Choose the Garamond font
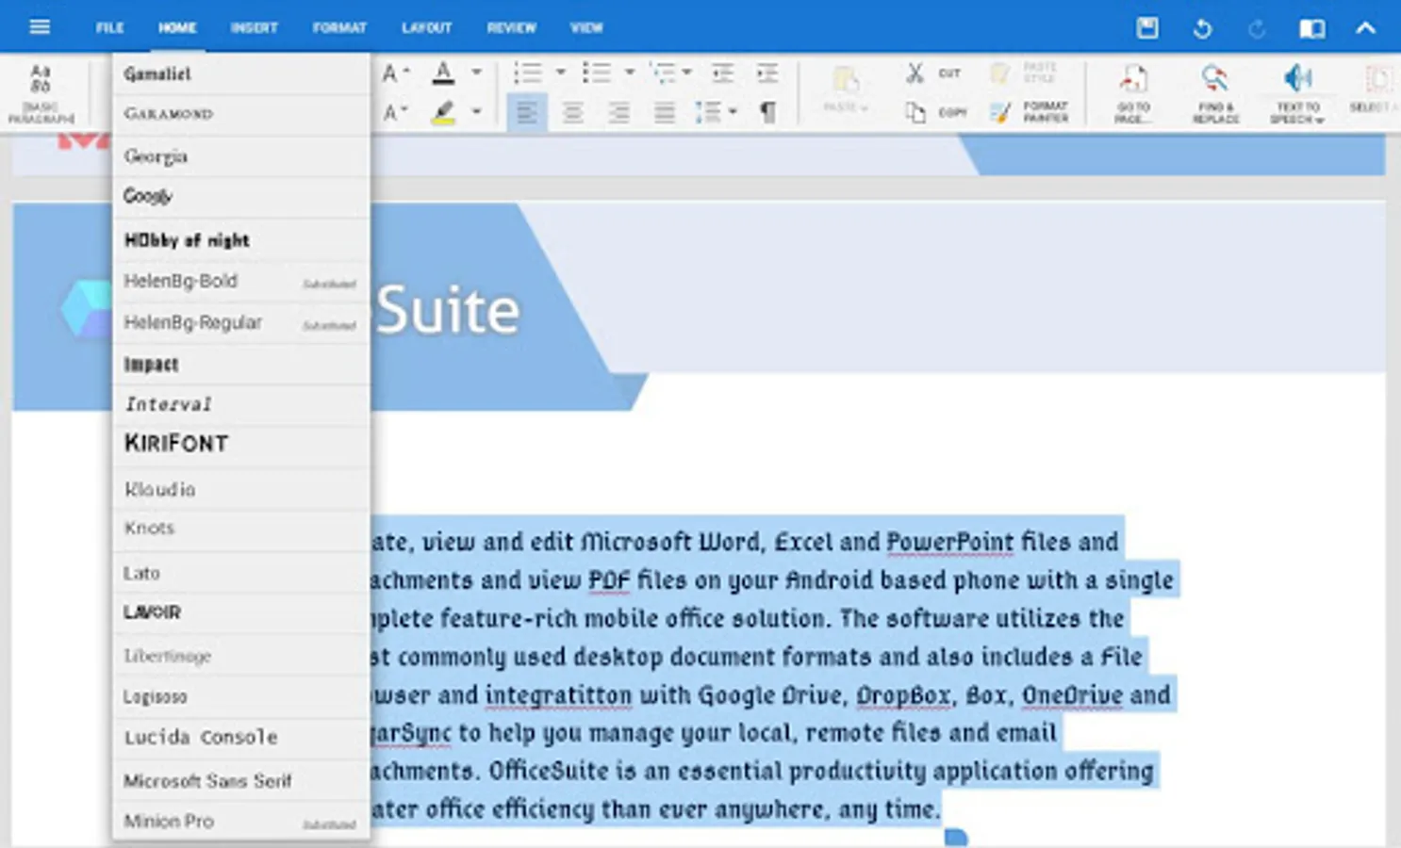 coord(240,114)
